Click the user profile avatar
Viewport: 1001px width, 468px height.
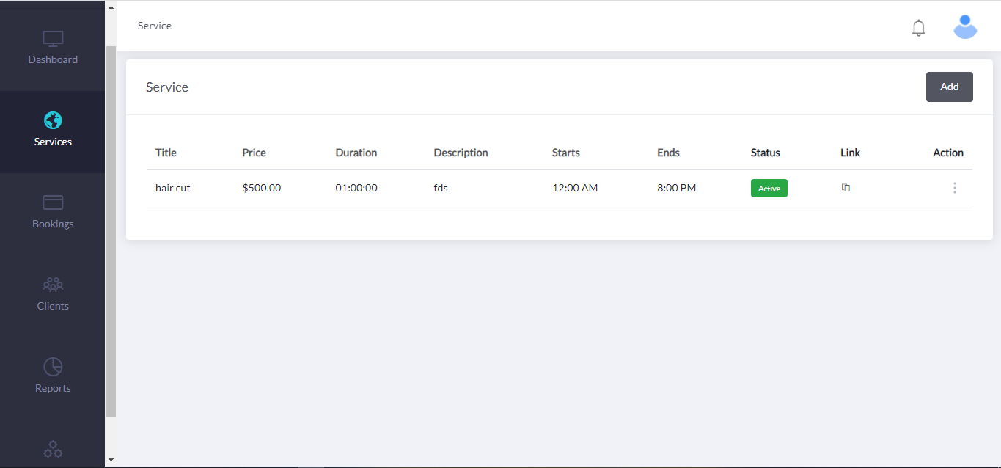tap(965, 26)
